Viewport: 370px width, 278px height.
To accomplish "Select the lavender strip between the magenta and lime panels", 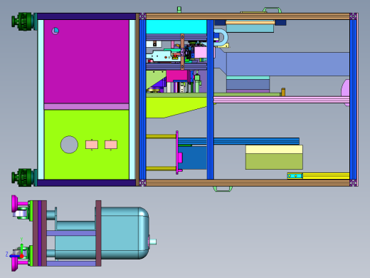I will coord(87,106).
